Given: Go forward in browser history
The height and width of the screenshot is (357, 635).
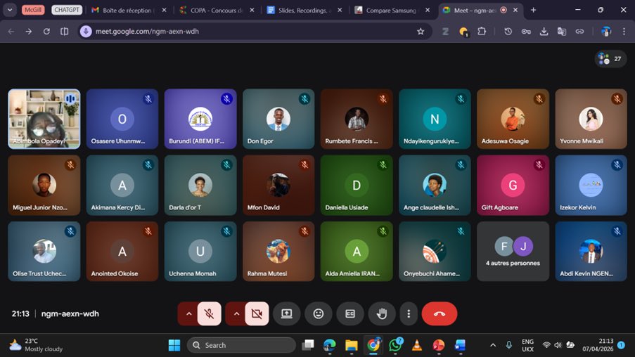Looking at the screenshot, I should [29, 31].
